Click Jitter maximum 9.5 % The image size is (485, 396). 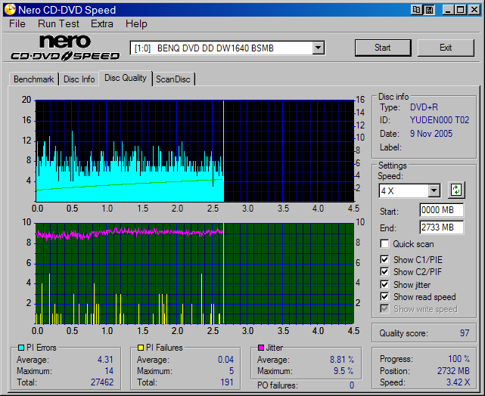coord(344,370)
